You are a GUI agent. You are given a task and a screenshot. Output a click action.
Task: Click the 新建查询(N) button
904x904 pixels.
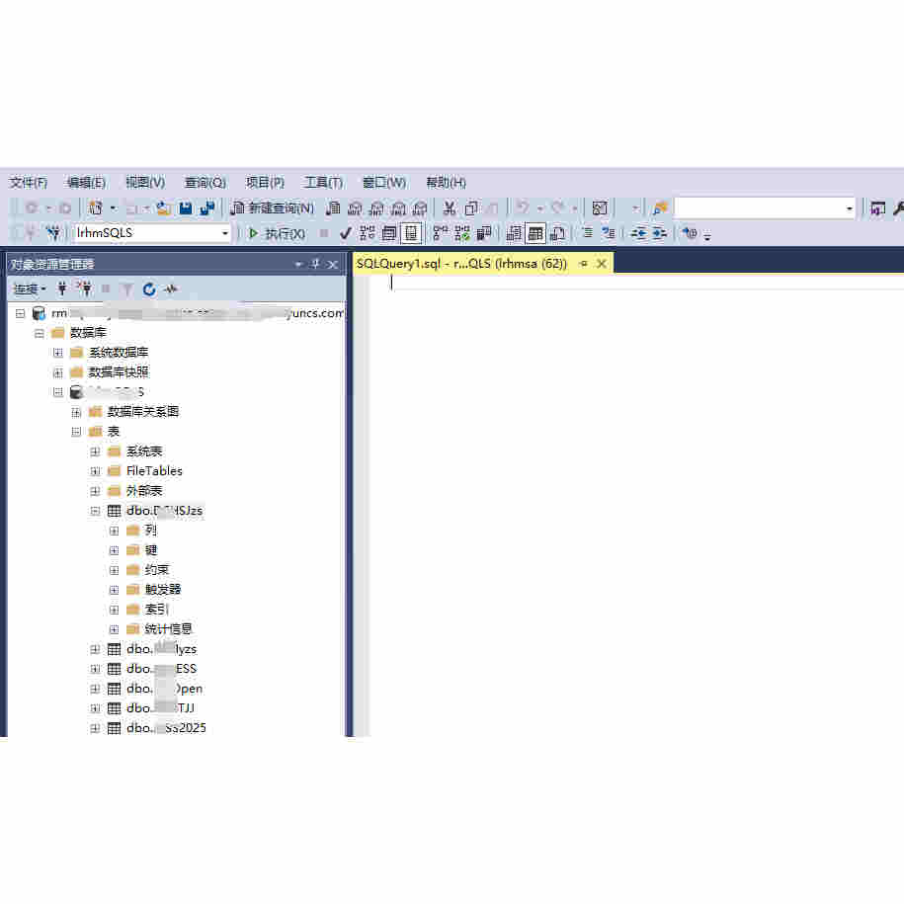click(272, 208)
